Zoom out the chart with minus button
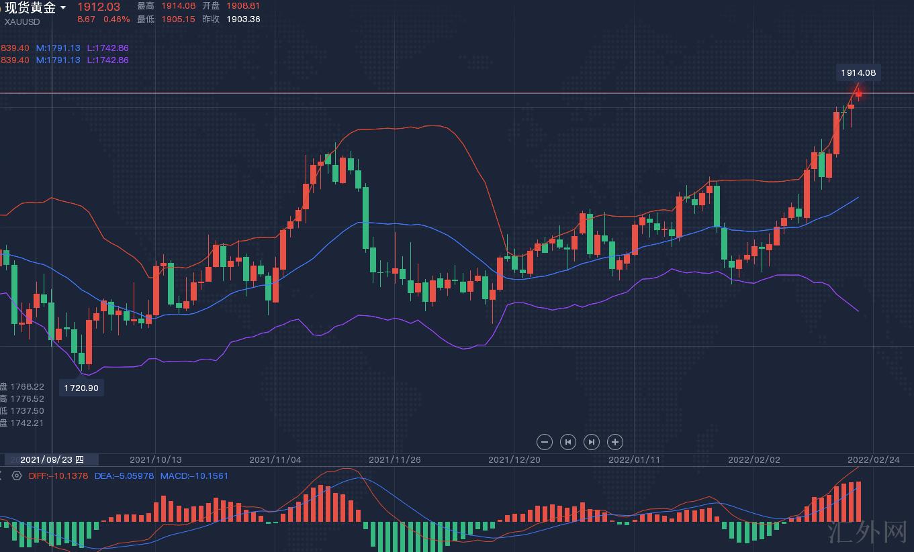Viewport: 914px width, 552px height. (545, 442)
